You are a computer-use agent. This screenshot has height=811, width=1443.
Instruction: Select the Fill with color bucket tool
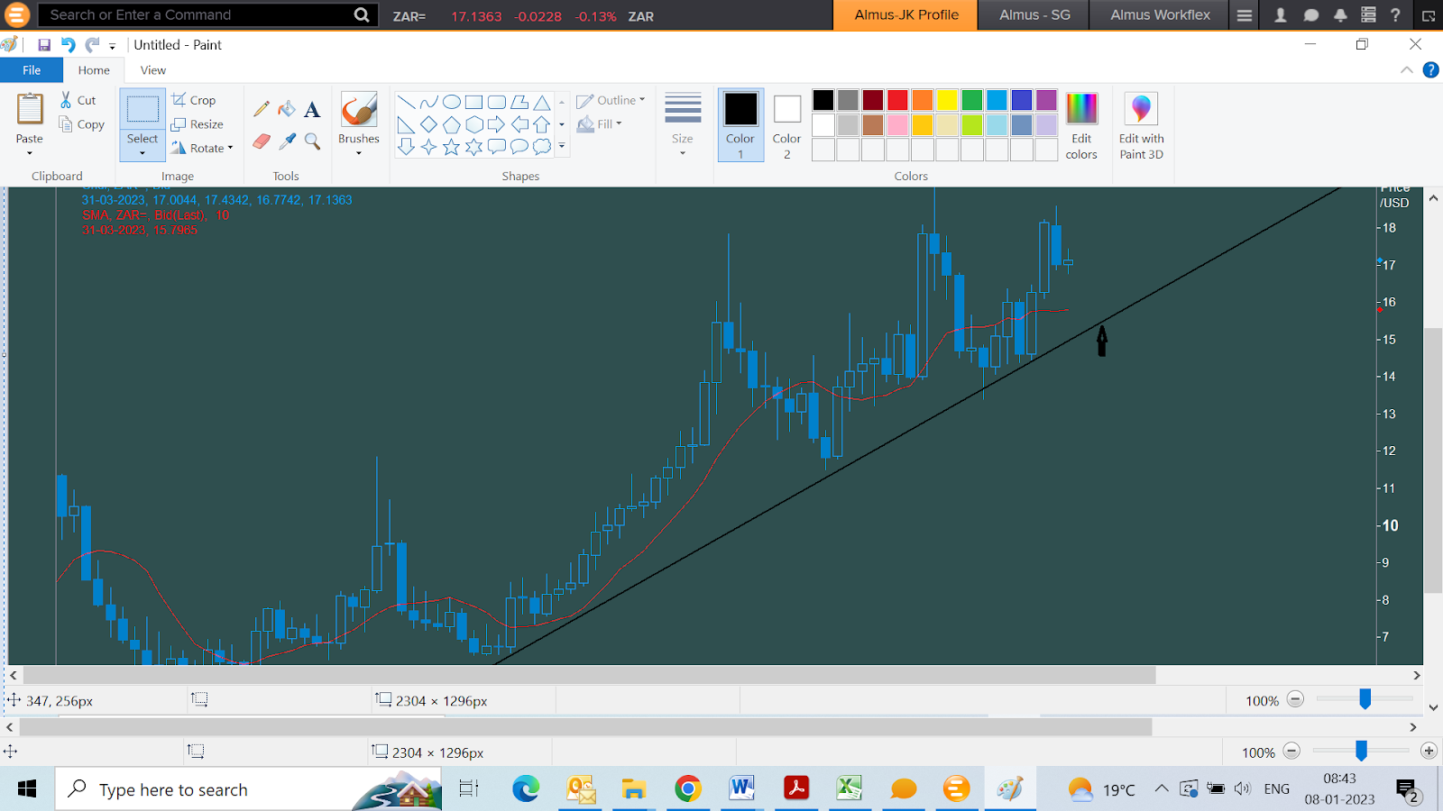[x=287, y=109]
